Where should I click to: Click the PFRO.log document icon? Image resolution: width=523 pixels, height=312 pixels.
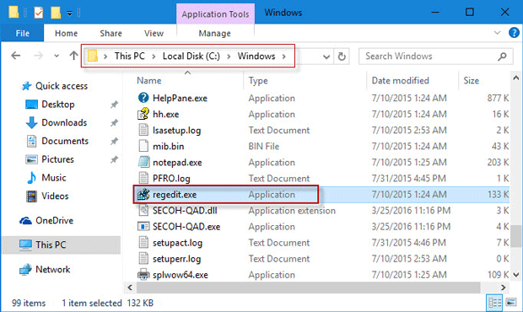click(143, 178)
